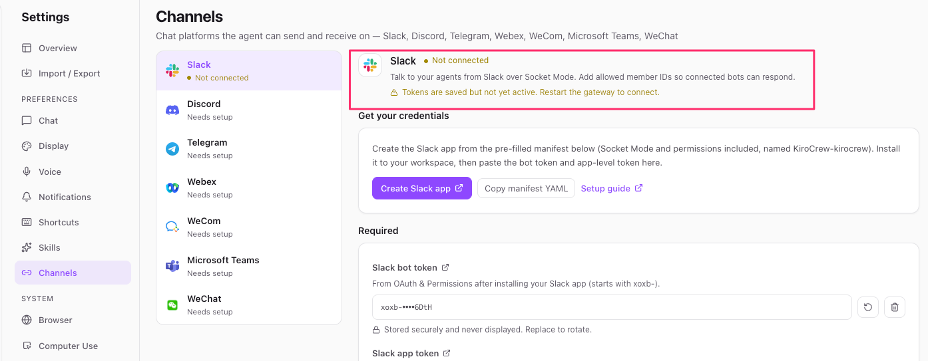Open the Notifications preferences
Viewport: 928px width, 361px height.
coord(73,197)
